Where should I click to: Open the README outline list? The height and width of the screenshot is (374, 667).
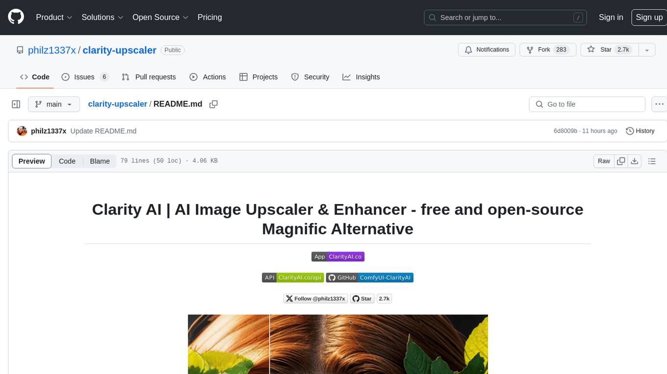pyautogui.click(x=652, y=161)
